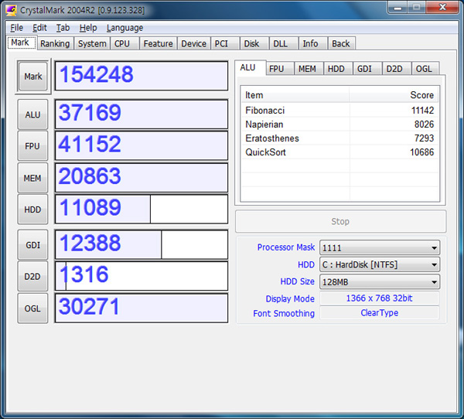Open the Language menu

tap(125, 28)
